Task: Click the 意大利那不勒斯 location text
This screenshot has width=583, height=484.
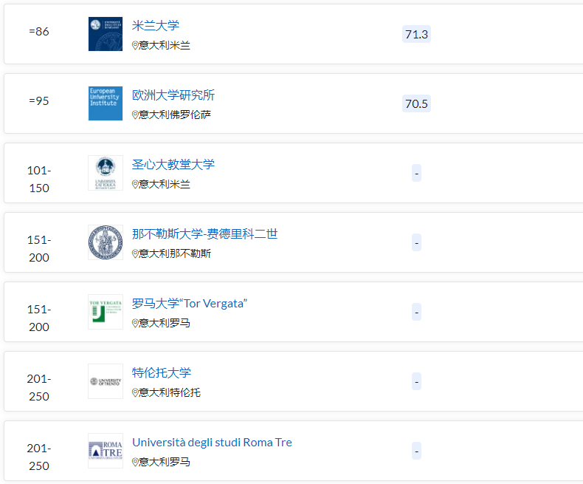Action: click(175, 253)
